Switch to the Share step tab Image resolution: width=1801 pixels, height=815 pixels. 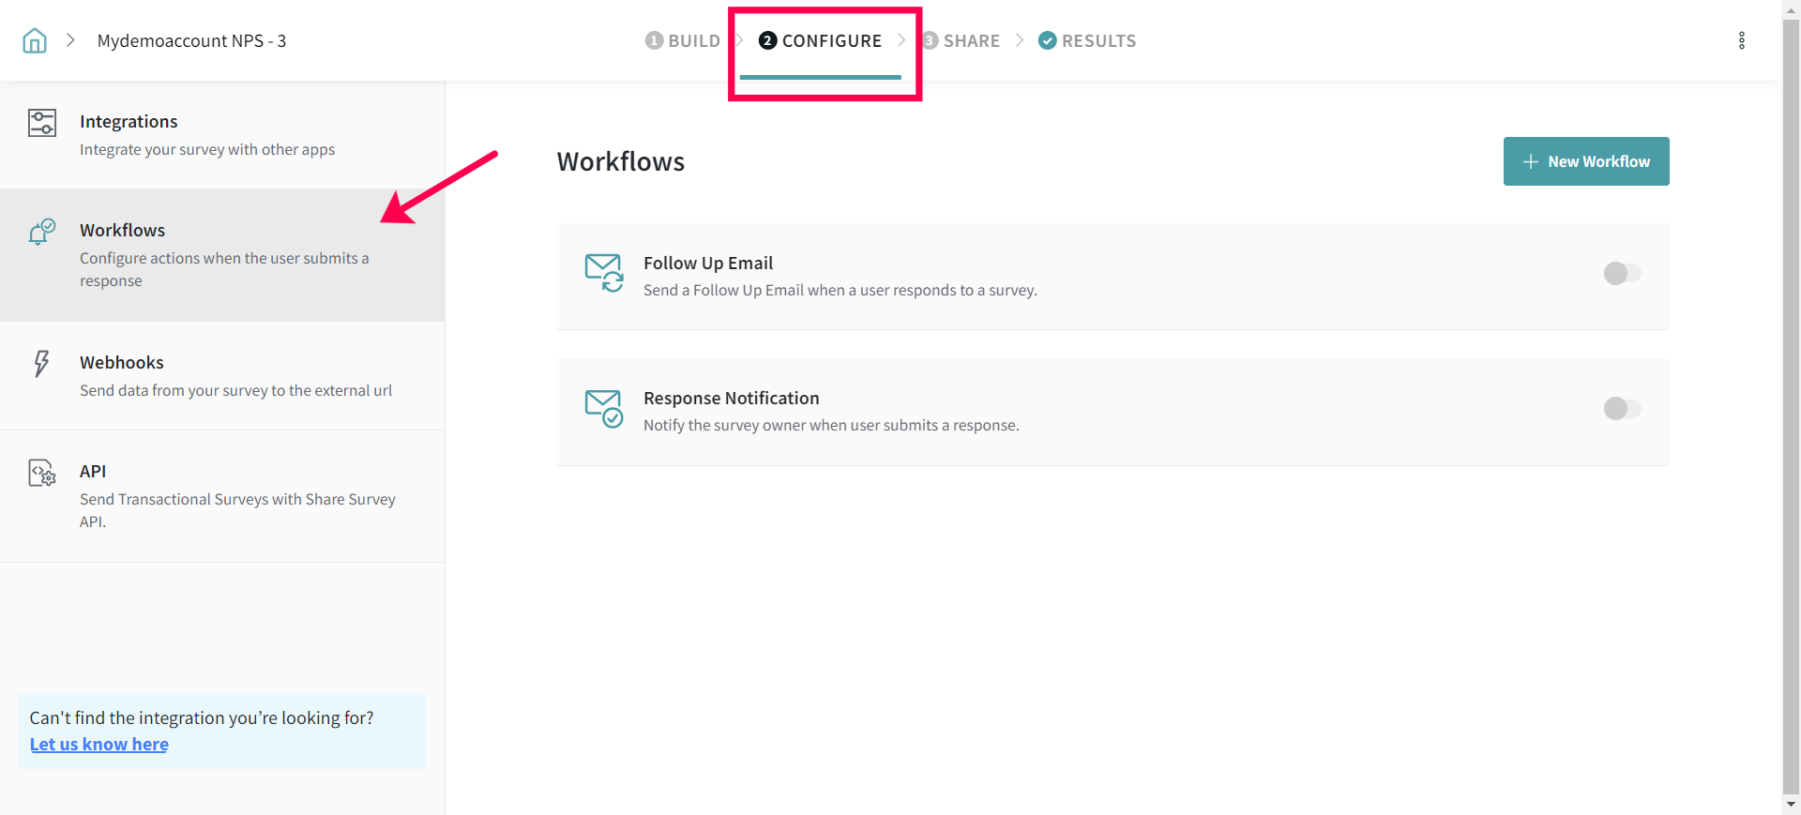(x=961, y=40)
